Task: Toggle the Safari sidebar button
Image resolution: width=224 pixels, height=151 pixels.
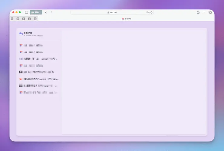Action: 26,12
